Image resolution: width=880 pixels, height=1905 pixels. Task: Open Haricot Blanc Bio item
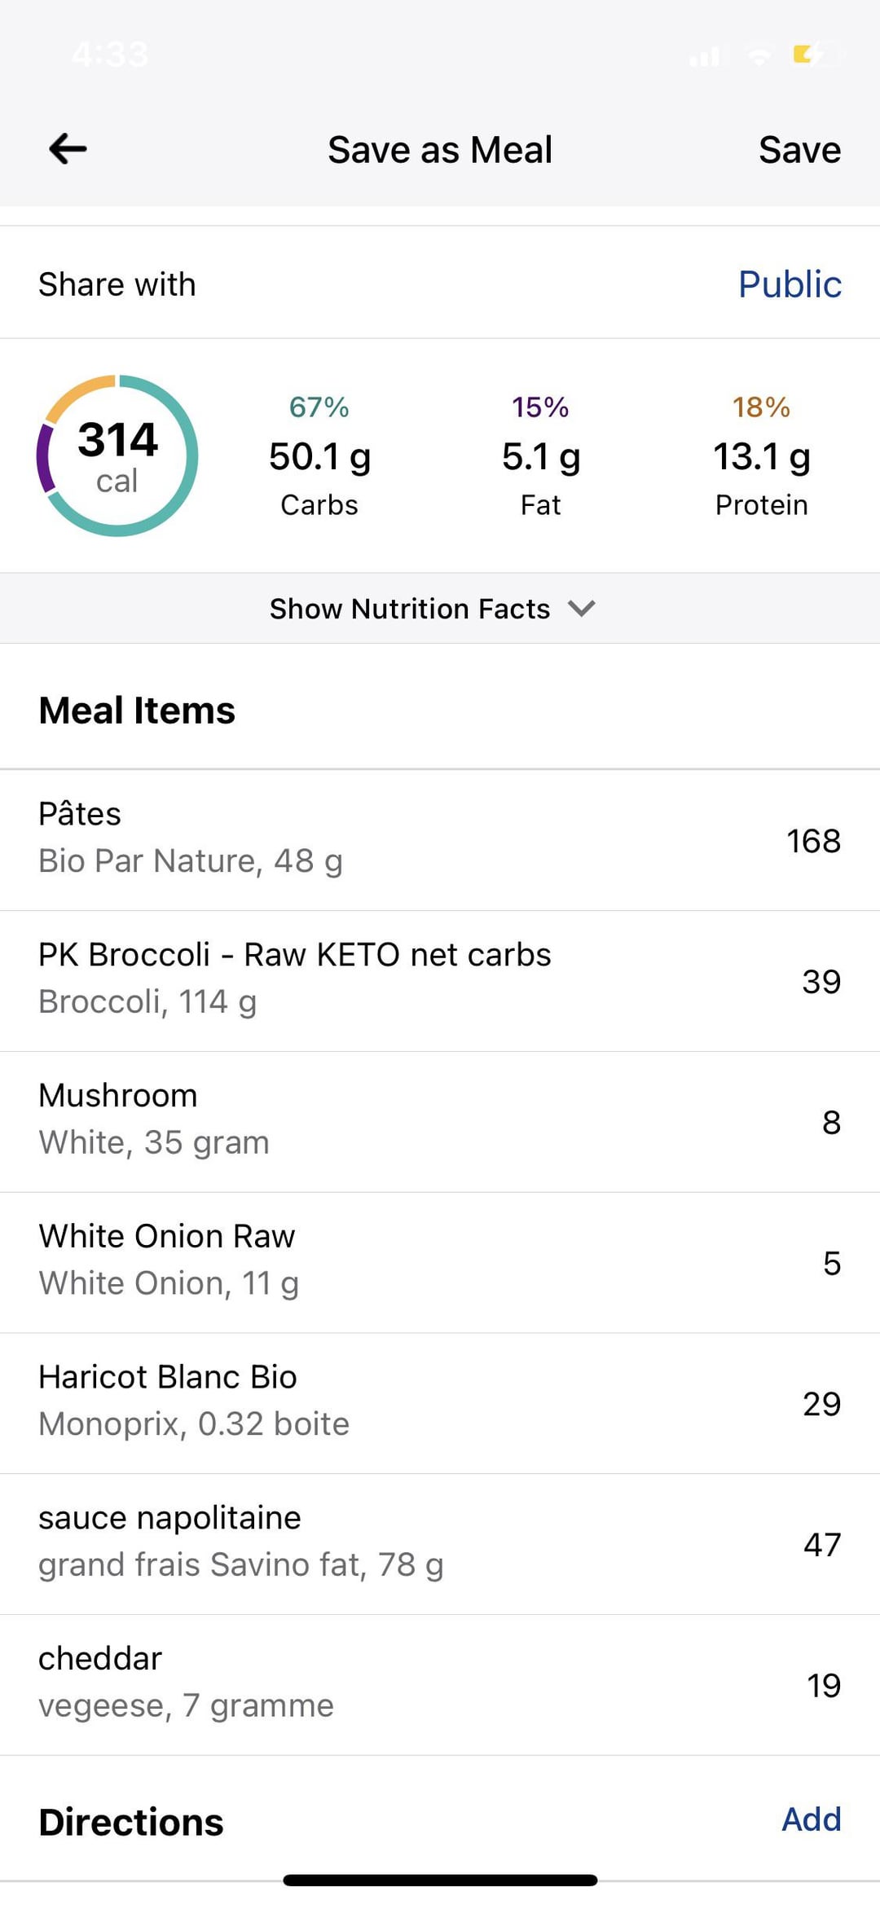440,1403
